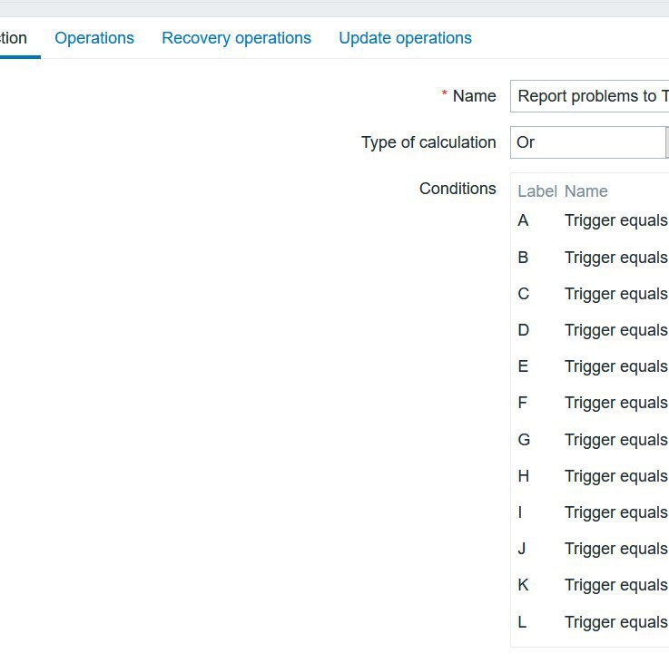
Task: Click the Name input field
Action: click(590, 96)
